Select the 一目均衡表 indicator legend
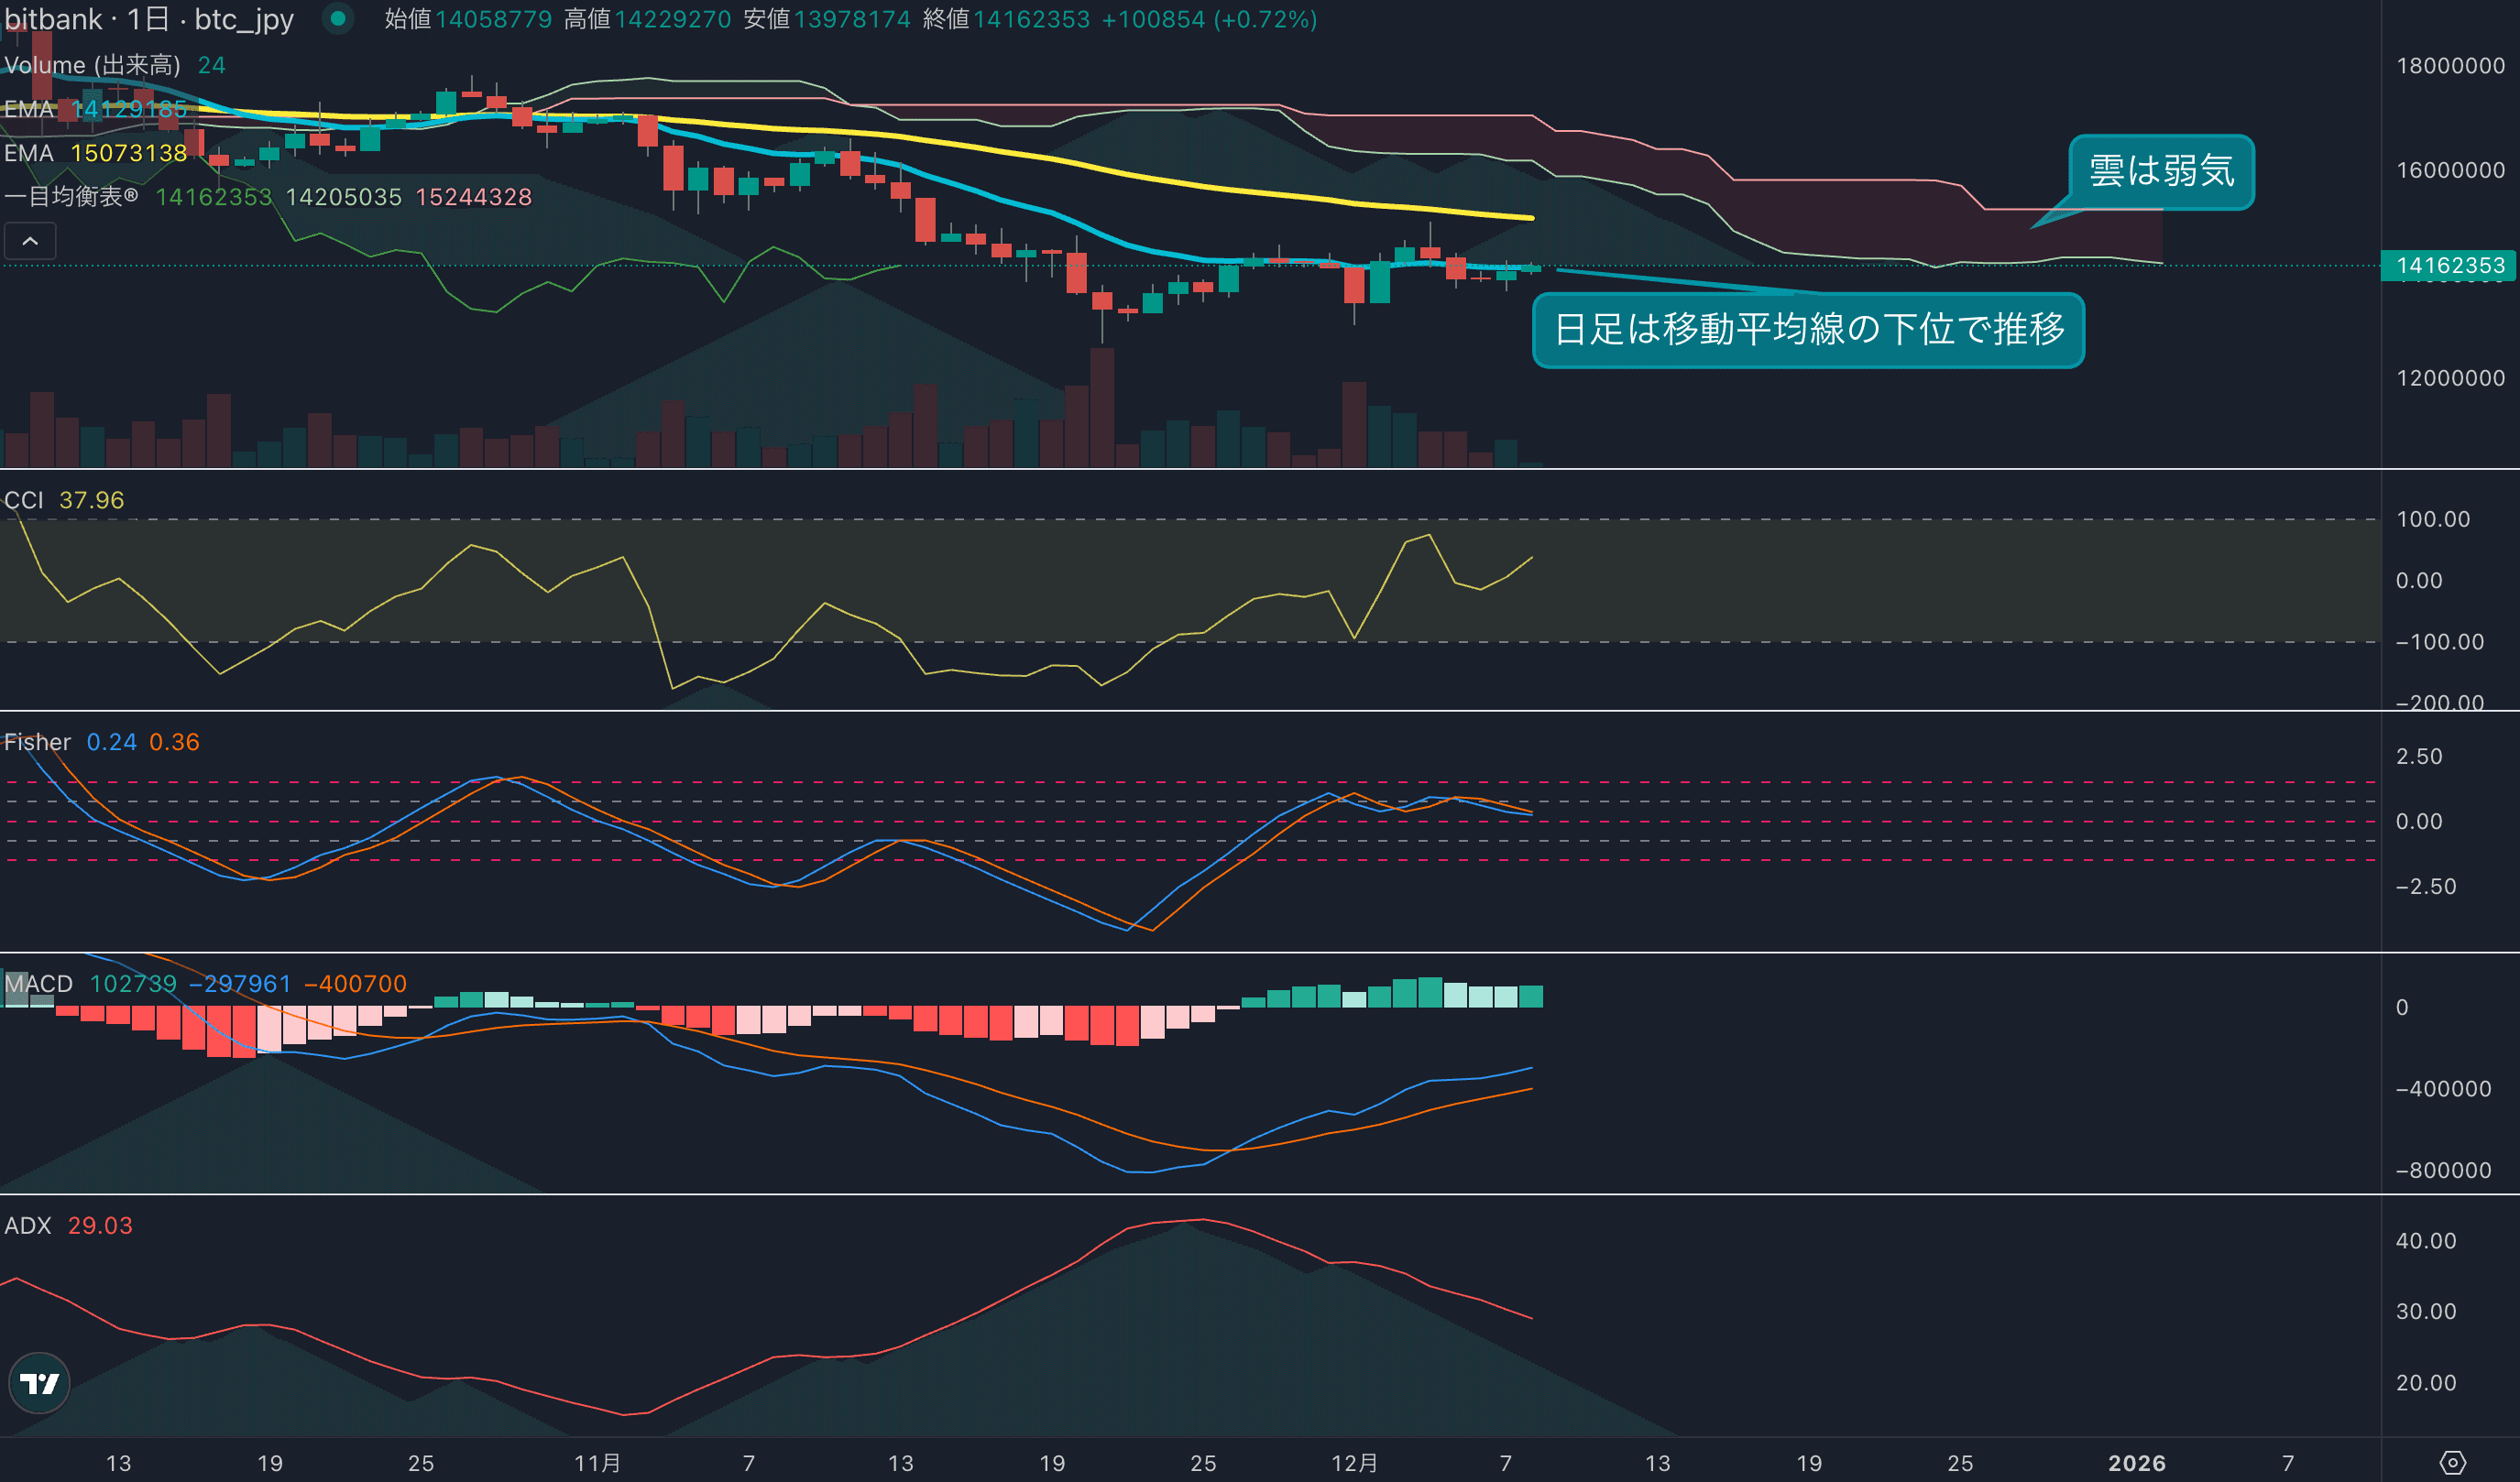Screen dimensions: 2520x1482 pyautogui.click(x=70, y=197)
